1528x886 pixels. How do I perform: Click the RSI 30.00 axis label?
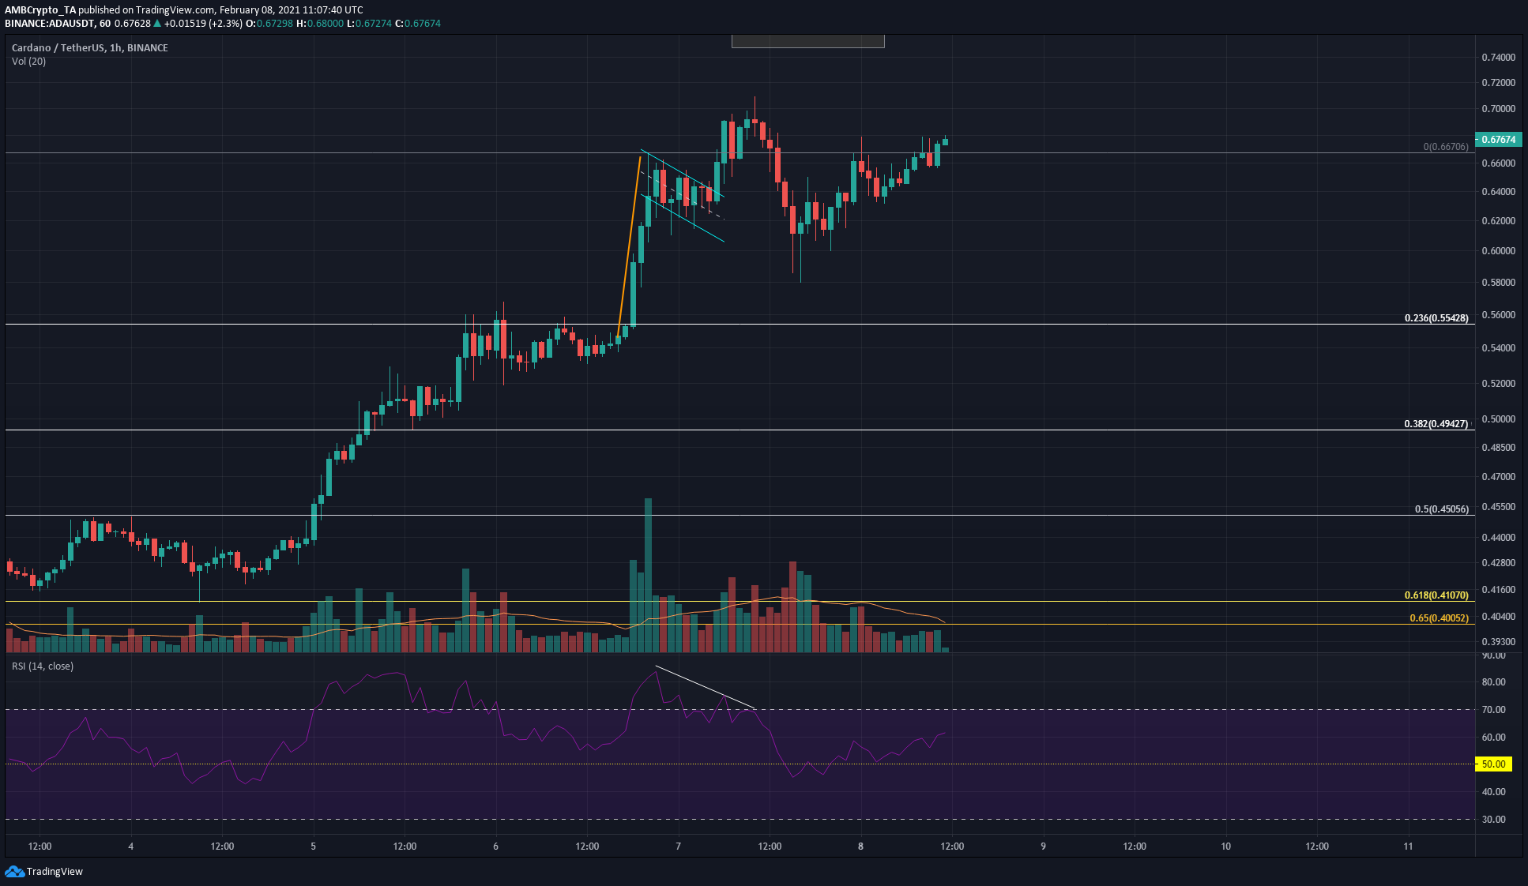1493,819
